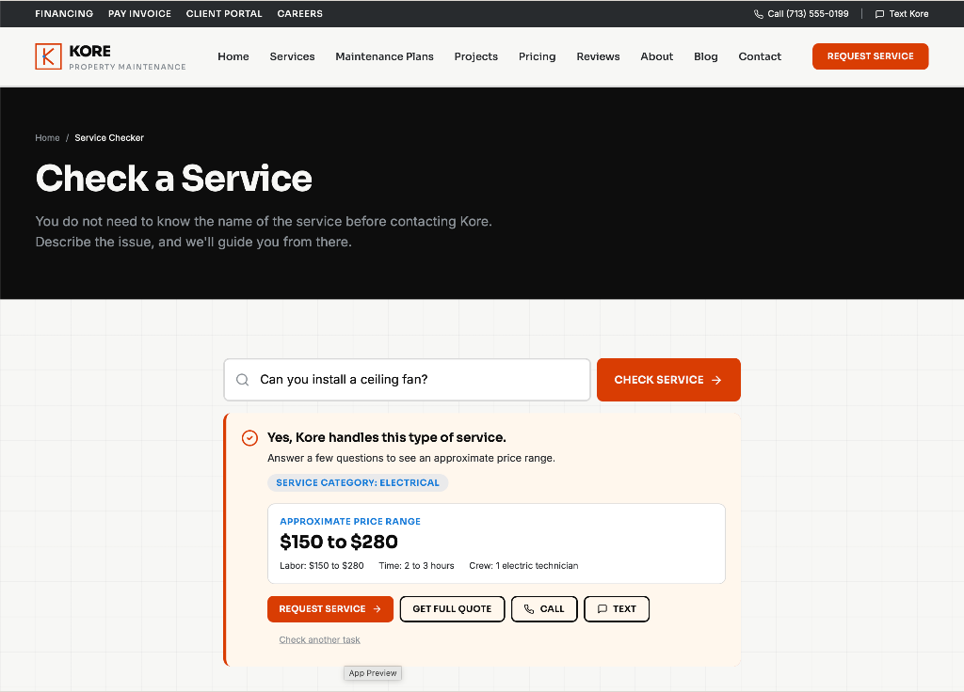Click Yes, Kore handles this type heading
Screen dimensions: 964x692
point(387,438)
